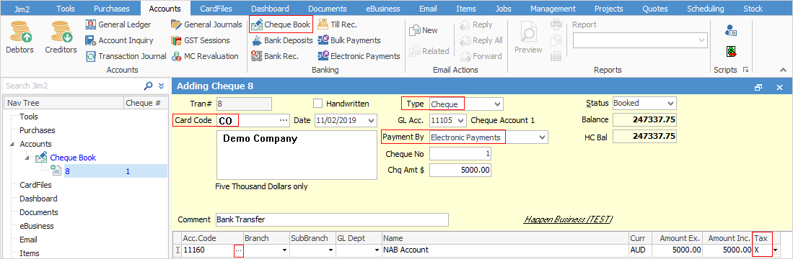Expand search options double-chevron

tap(162, 86)
